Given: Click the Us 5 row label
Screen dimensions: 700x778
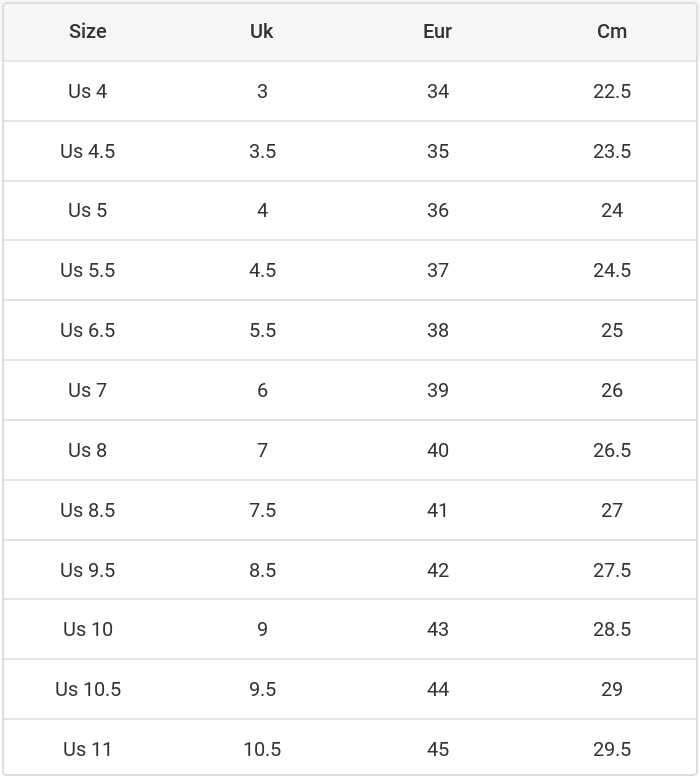Looking at the screenshot, I should (88, 210).
